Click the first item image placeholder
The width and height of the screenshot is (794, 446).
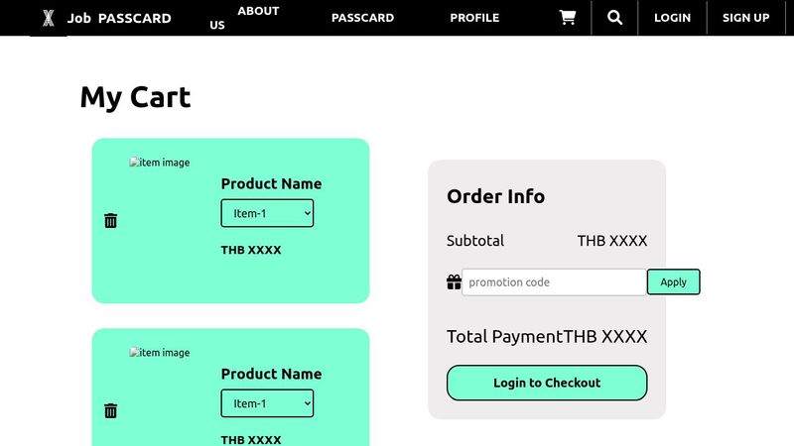tap(160, 163)
